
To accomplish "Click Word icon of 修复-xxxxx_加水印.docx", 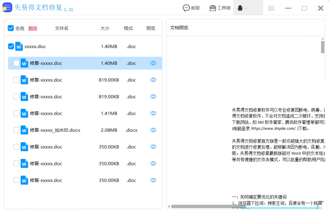I will pos(24,130).
